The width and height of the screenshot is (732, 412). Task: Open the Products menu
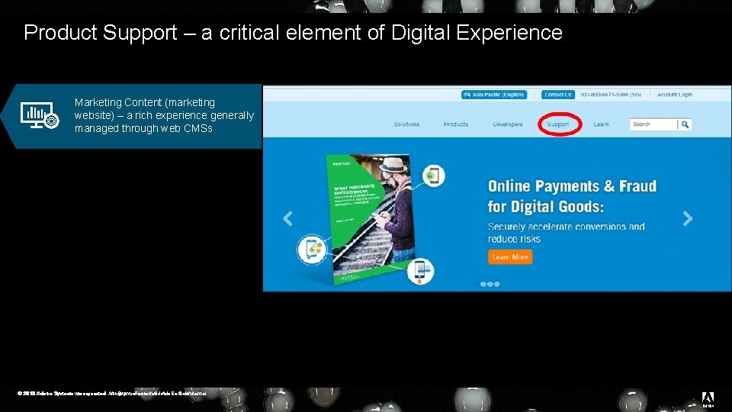pyautogui.click(x=456, y=124)
